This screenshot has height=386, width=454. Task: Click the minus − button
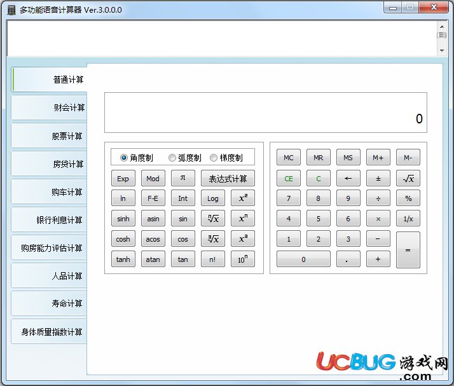click(378, 238)
